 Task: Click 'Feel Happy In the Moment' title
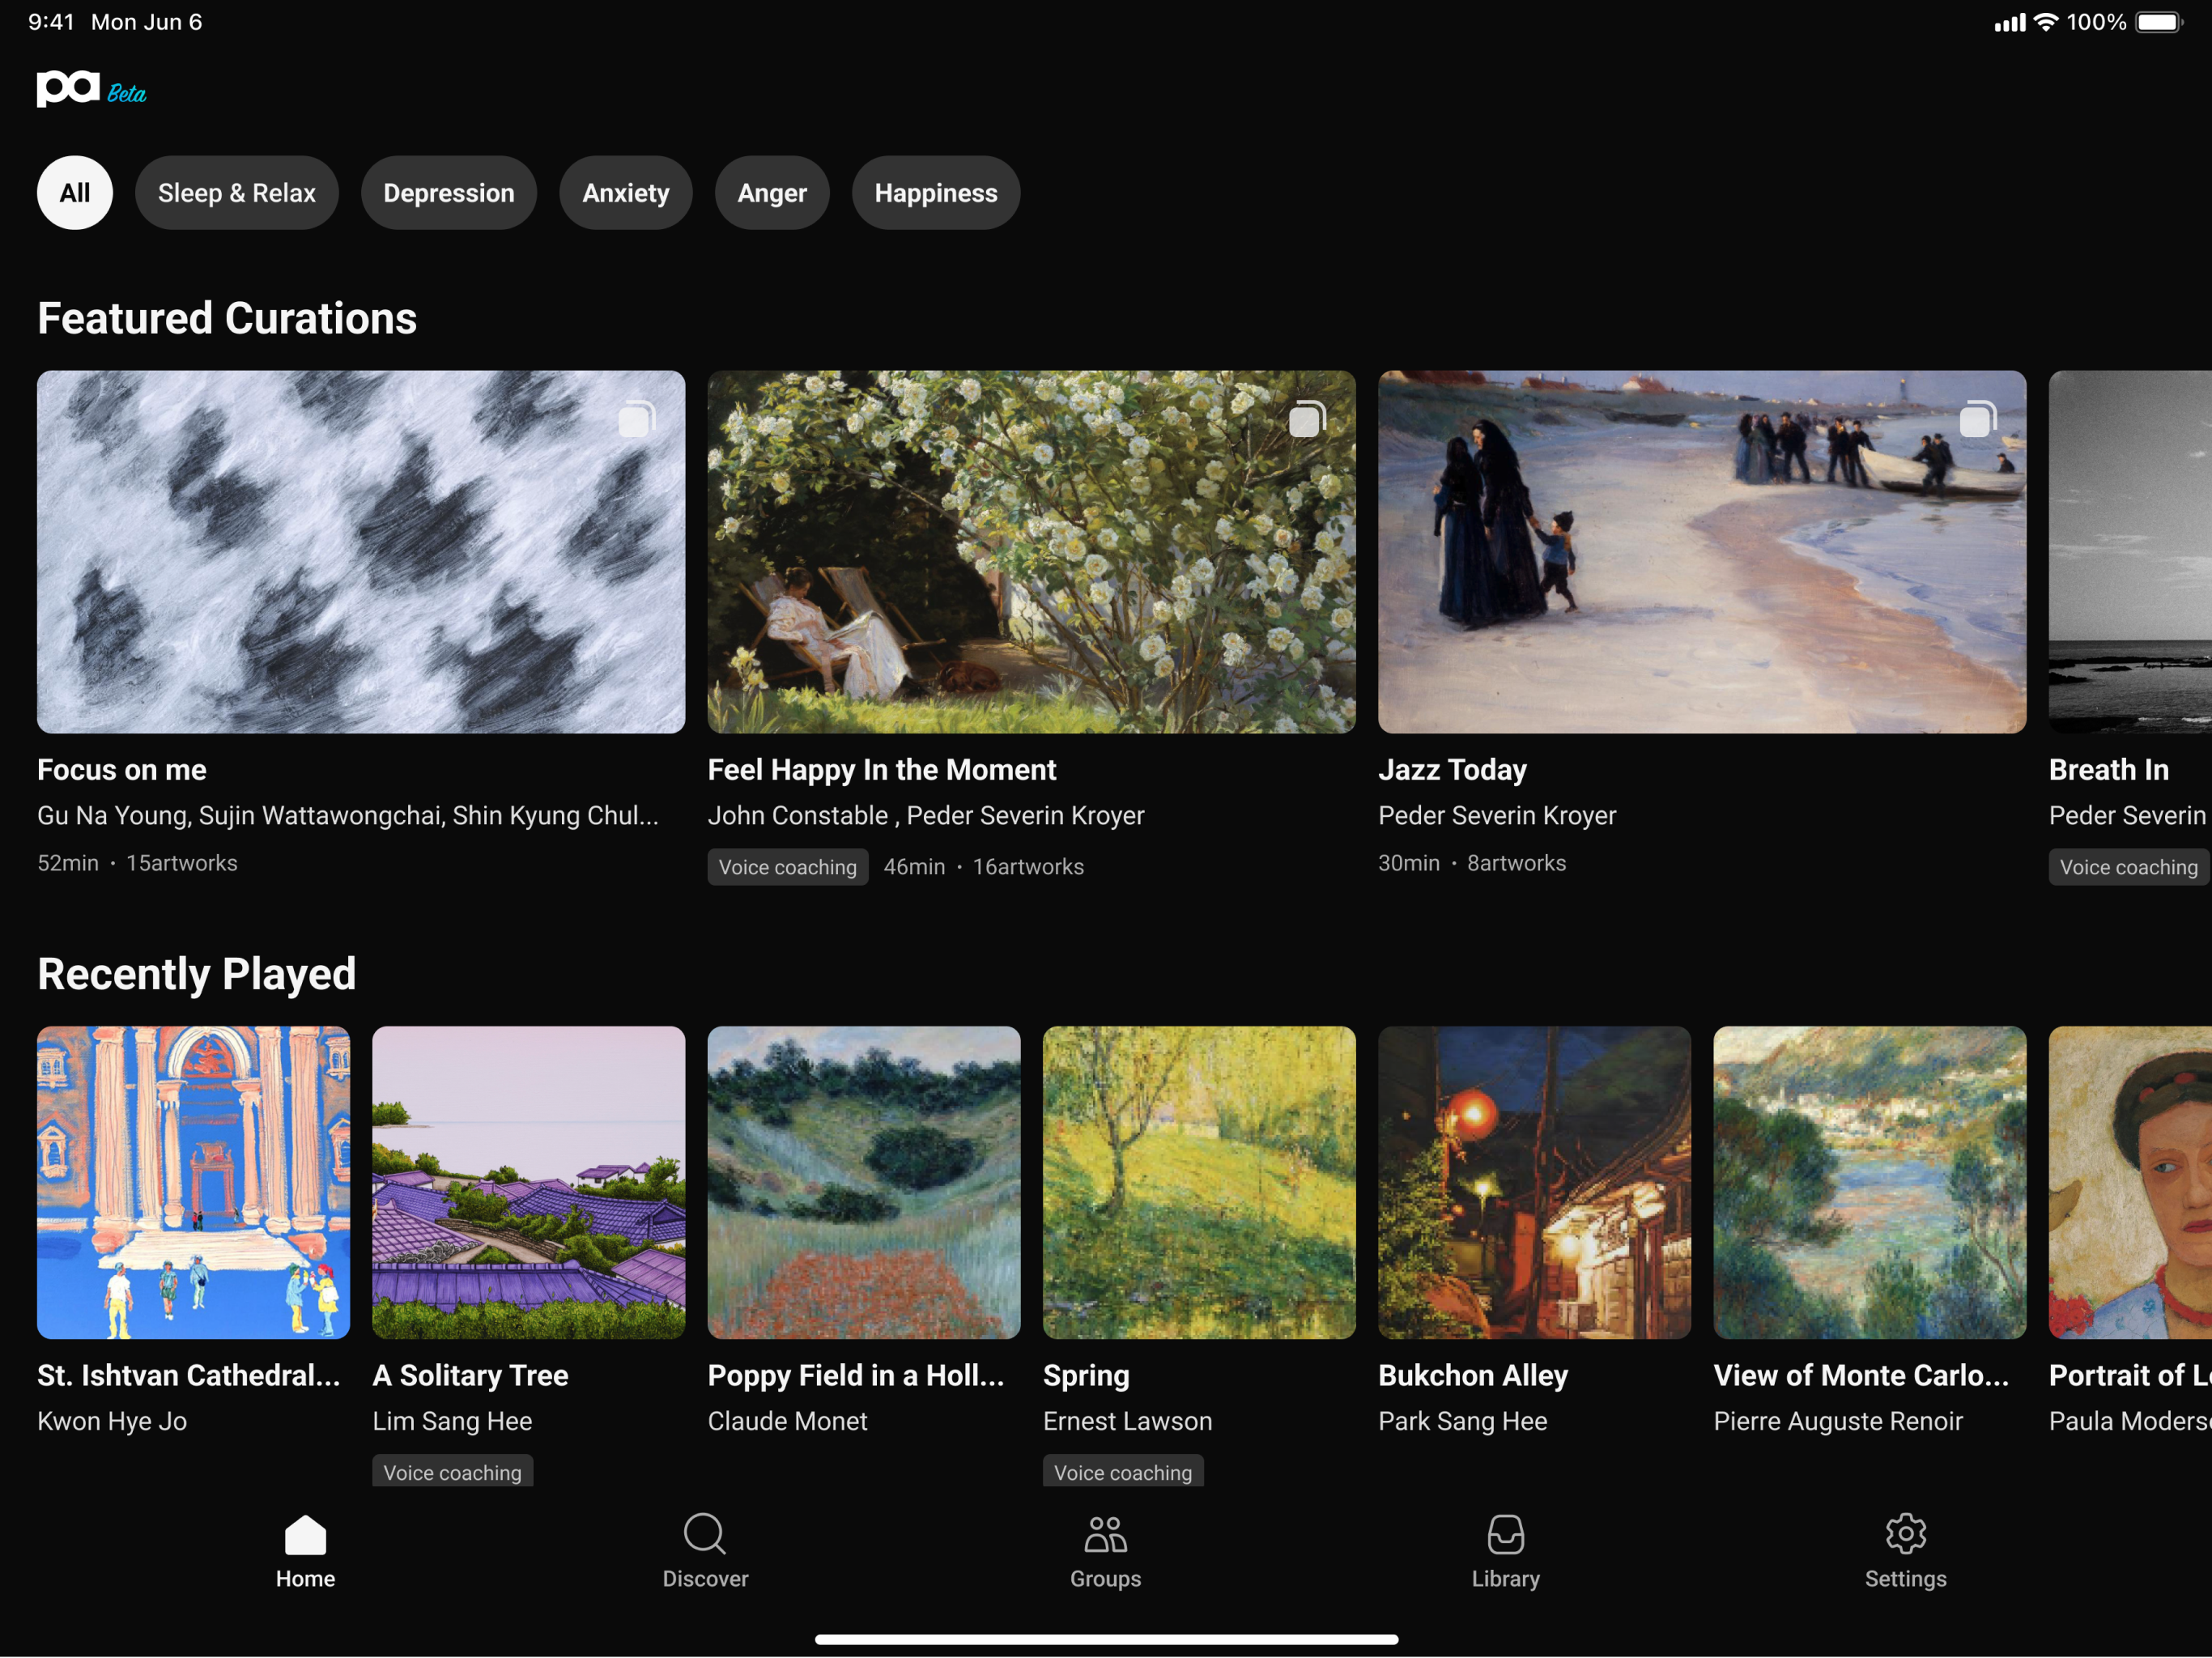click(x=881, y=770)
